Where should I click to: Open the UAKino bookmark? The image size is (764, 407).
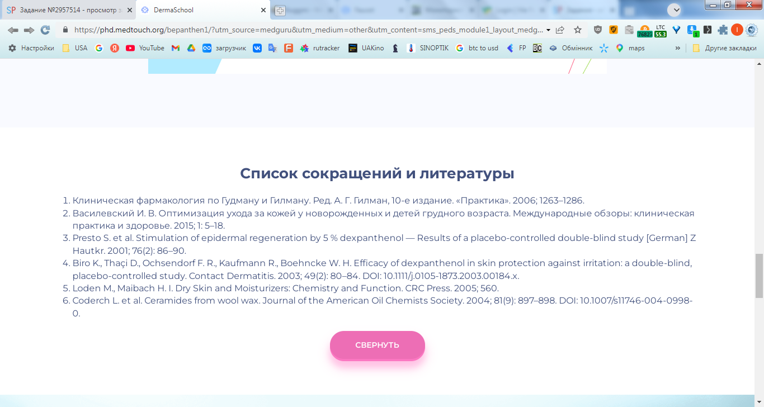click(x=366, y=48)
